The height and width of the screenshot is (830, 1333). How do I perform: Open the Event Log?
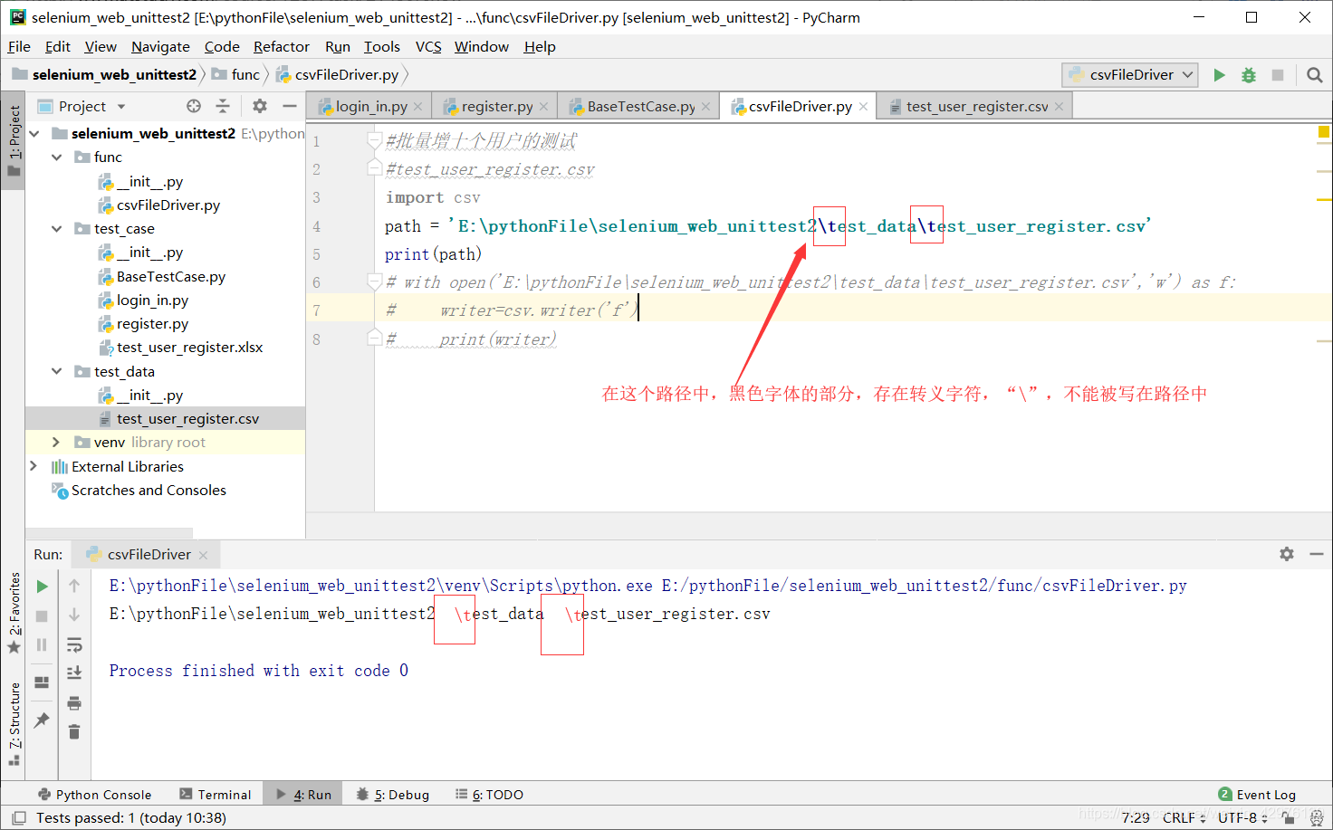[x=1257, y=795]
